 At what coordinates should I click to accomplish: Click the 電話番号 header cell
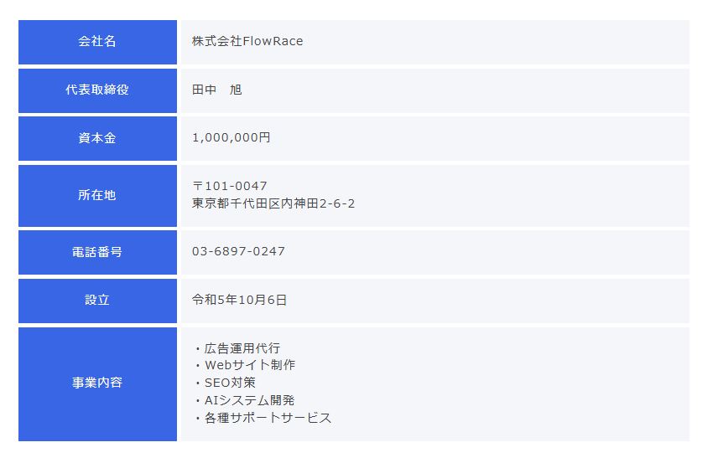point(97,251)
